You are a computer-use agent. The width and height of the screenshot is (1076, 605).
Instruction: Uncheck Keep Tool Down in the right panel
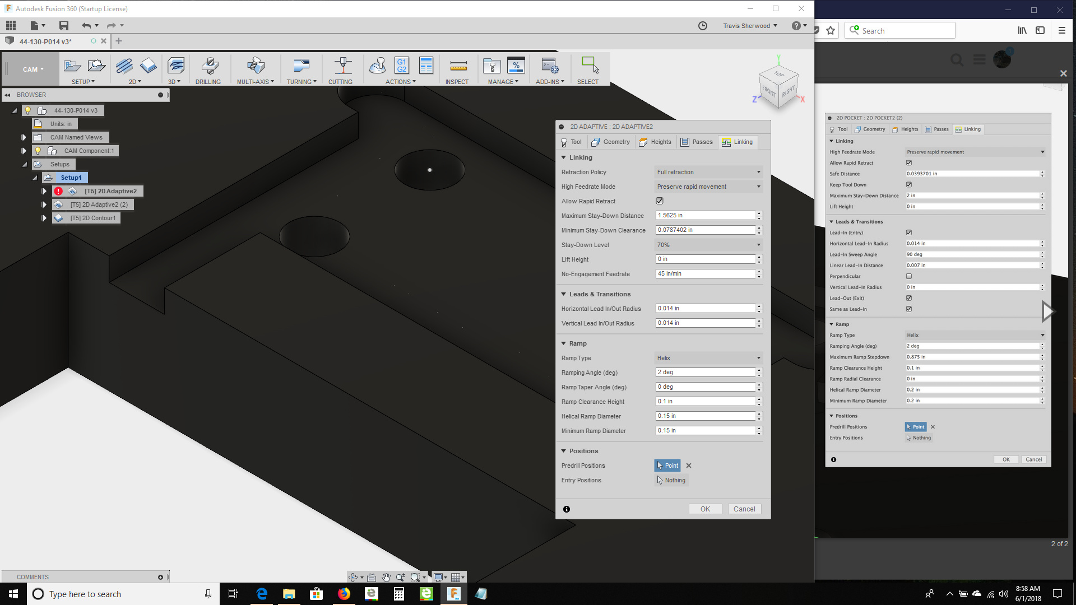click(x=908, y=184)
